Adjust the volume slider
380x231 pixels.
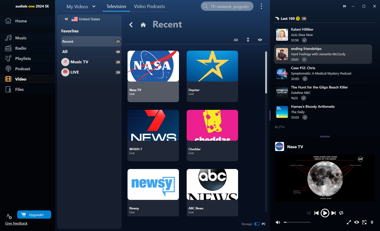tap(297, 222)
